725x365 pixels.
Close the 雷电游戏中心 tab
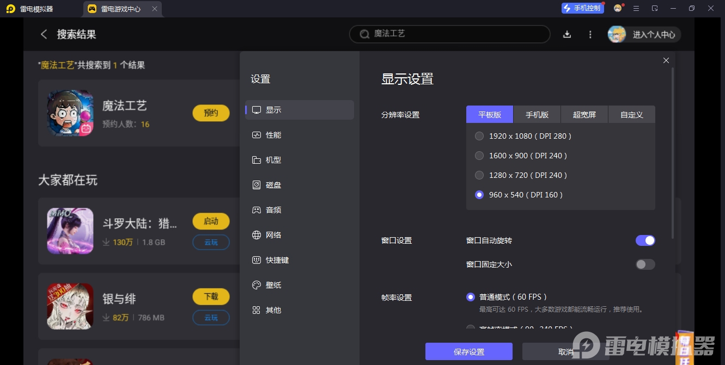pyautogui.click(x=155, y=9)
